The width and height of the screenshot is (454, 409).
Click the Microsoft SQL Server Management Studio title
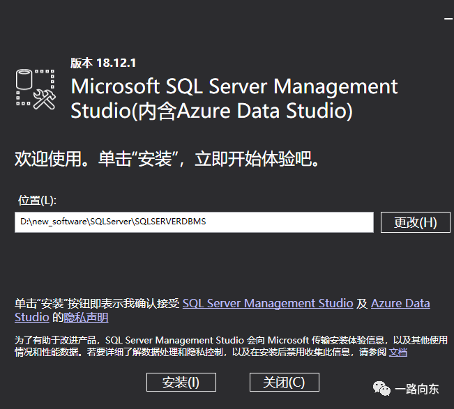tap(234, 99)
